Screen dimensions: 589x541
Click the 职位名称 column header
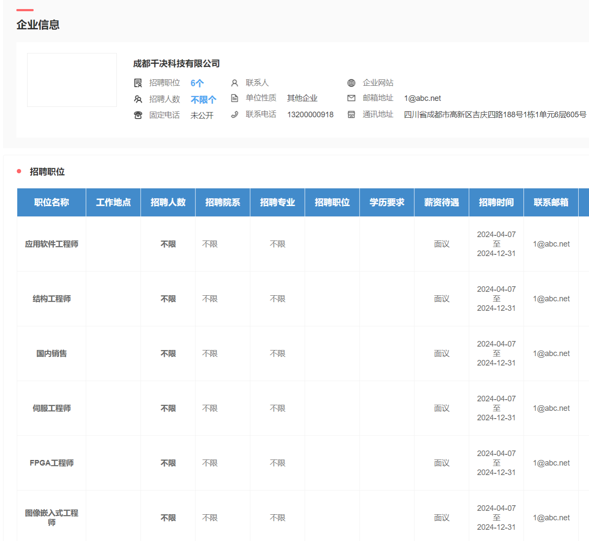click(x=52, y=203)
